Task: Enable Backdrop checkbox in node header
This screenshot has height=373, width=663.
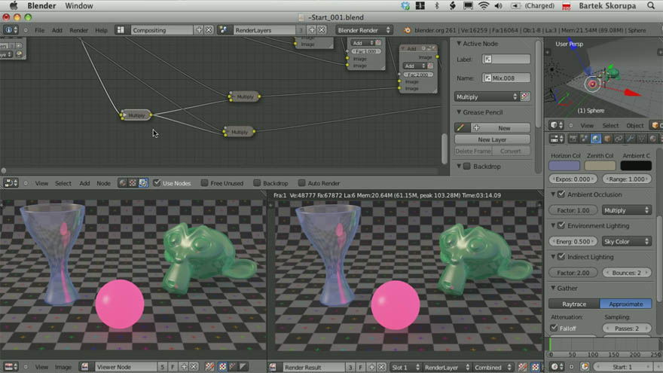Action: [257, 182]
